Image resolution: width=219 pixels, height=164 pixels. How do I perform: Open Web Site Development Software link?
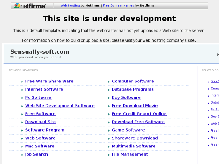(x=60, y=106)
